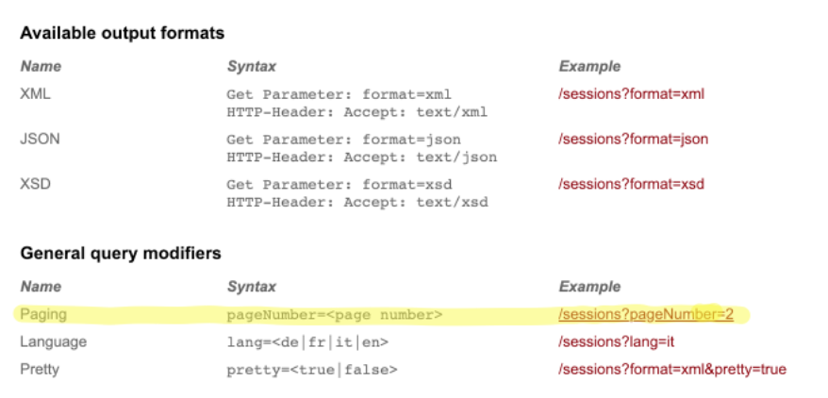Screen dimensions: 828x398
Task: Follow the highlighted /sessions?pageNumber=2 link
Action: click(x=646, y=314)
